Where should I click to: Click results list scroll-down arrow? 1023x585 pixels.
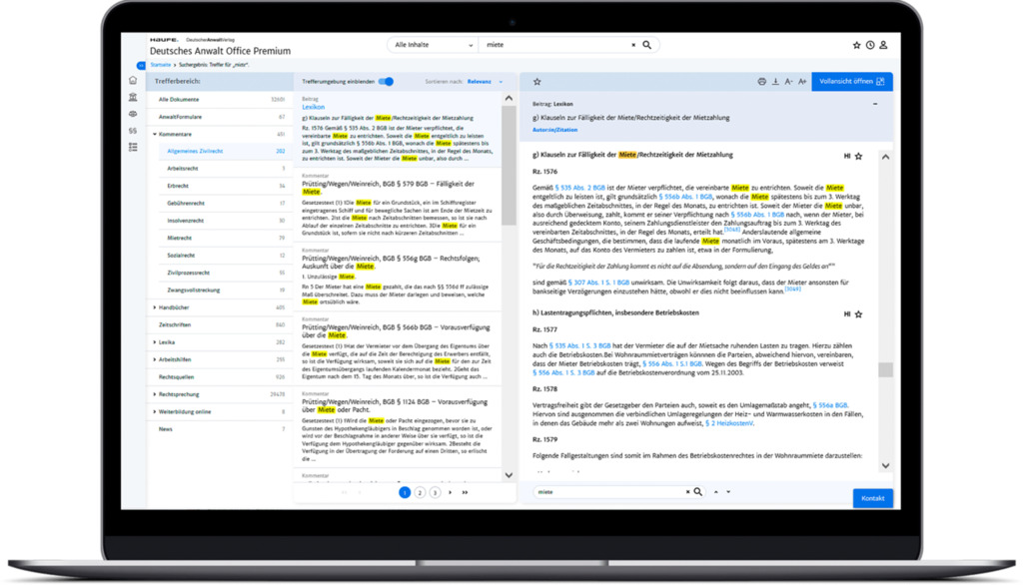[509, 475]
